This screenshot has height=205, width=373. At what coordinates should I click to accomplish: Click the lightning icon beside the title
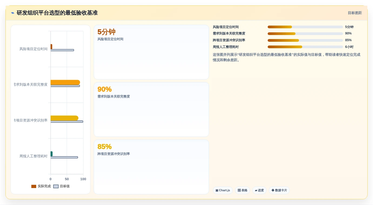tap(13, 13)
